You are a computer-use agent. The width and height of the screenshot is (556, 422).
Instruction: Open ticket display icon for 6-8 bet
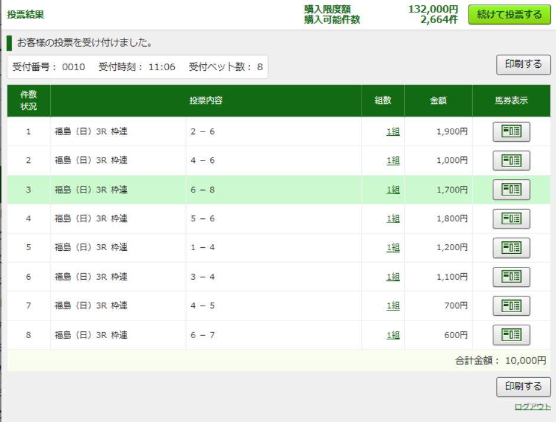point(511,189)
